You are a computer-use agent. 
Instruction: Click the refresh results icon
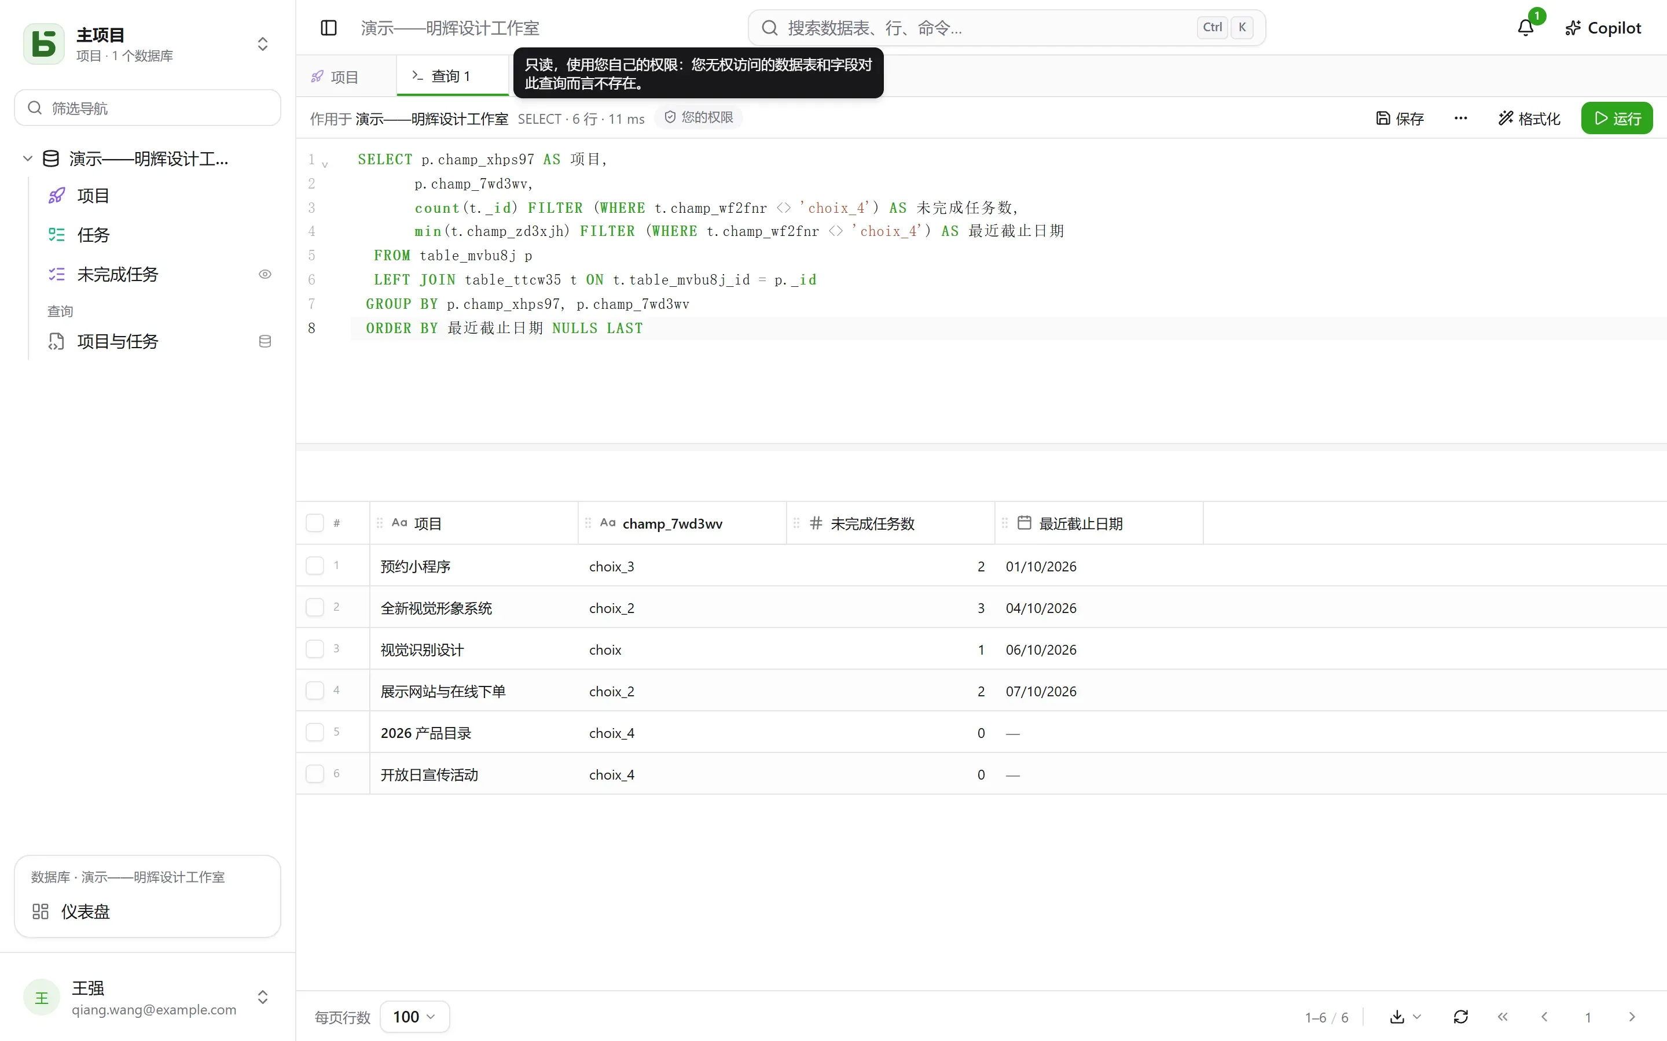1460,1016
